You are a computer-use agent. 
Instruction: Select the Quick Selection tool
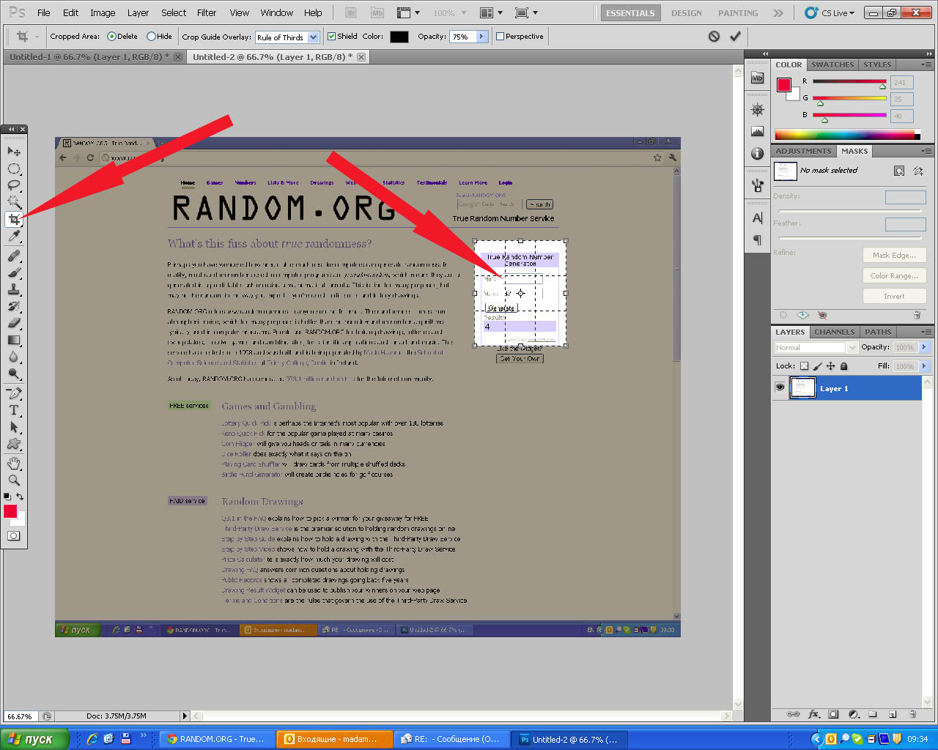[x=14, y=202]
